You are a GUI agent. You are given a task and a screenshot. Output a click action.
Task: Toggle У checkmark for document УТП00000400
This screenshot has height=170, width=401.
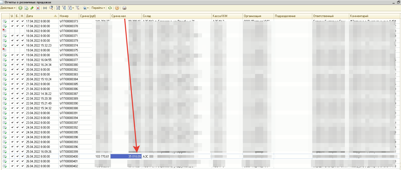[x=12, y=157]
